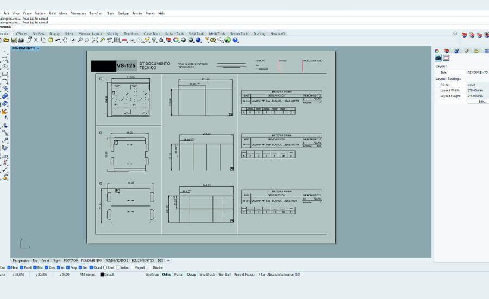The width and height of the screenshot is (489, 299).
Task: Open the Dimension menu
Action: point(78,13)
